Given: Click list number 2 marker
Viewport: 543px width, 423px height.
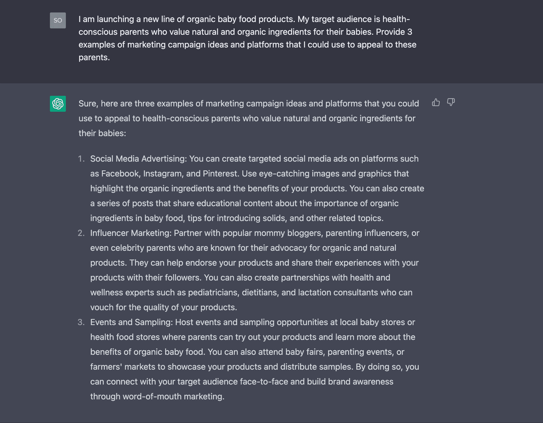Looking at the screenshot, I should (81, 233).
